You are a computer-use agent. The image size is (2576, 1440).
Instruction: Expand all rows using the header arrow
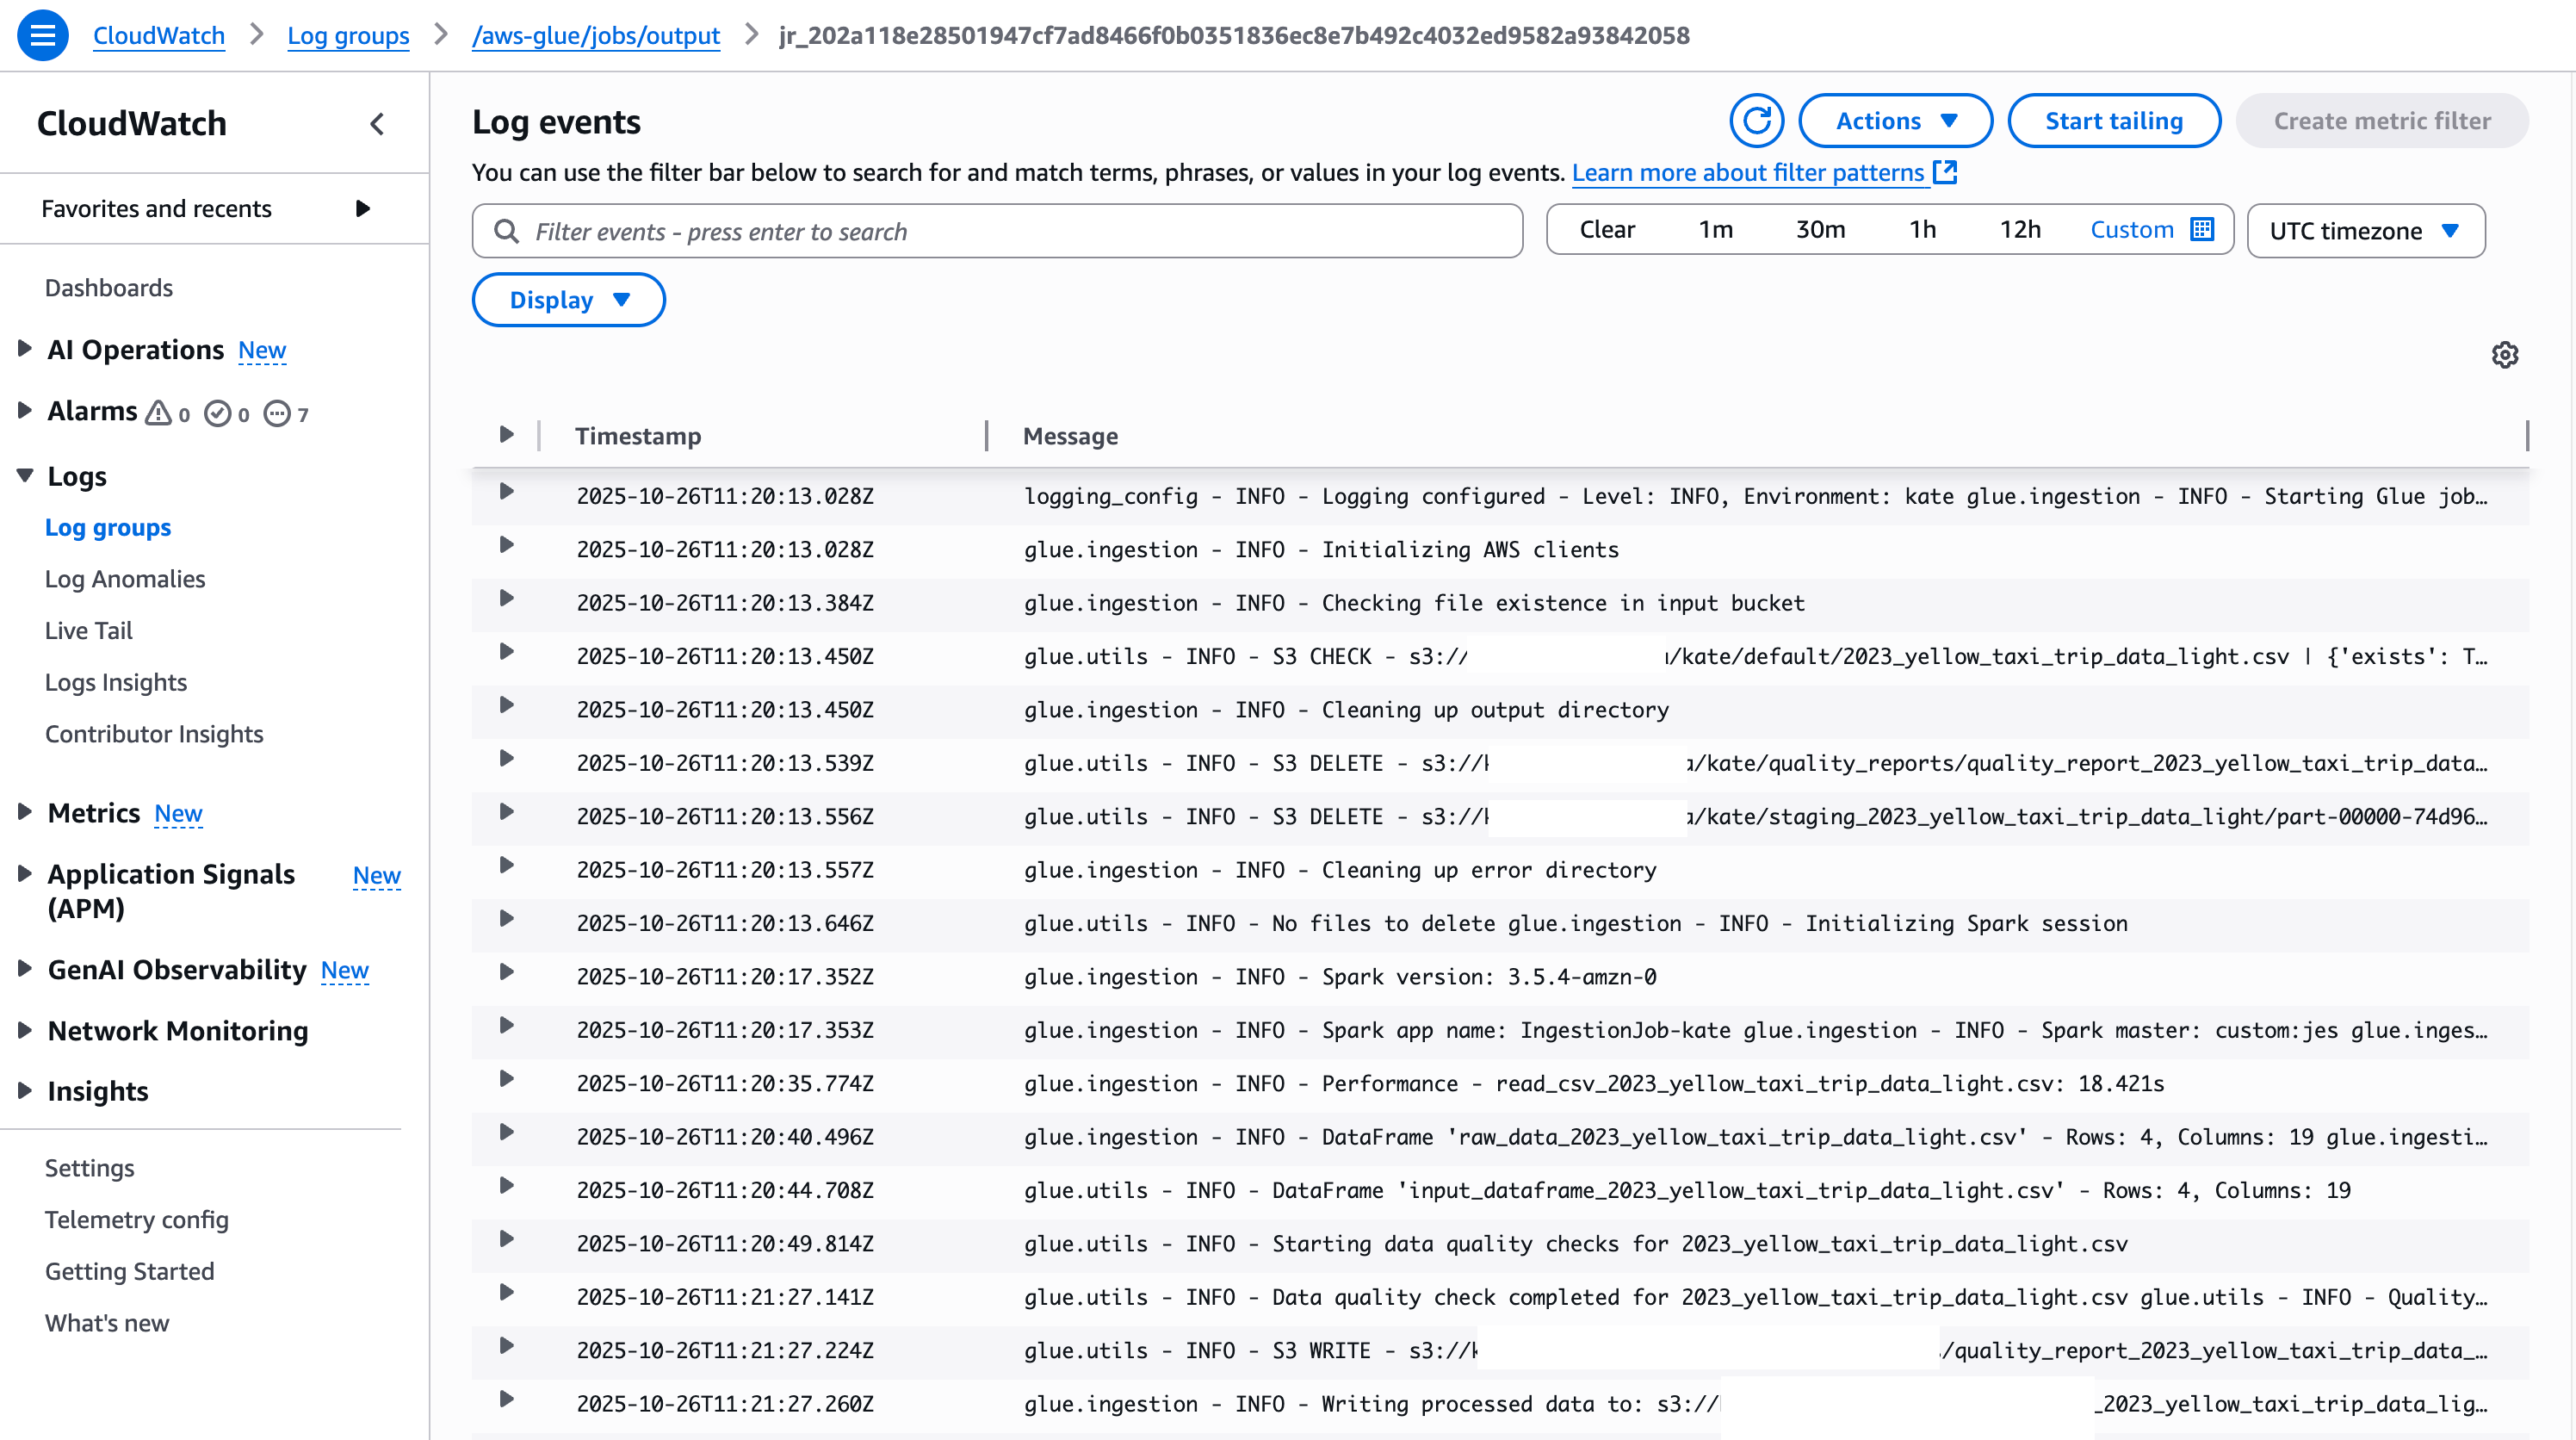point(506,435)
